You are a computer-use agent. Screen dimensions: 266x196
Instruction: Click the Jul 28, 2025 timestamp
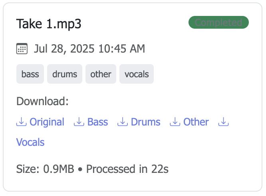89,49
